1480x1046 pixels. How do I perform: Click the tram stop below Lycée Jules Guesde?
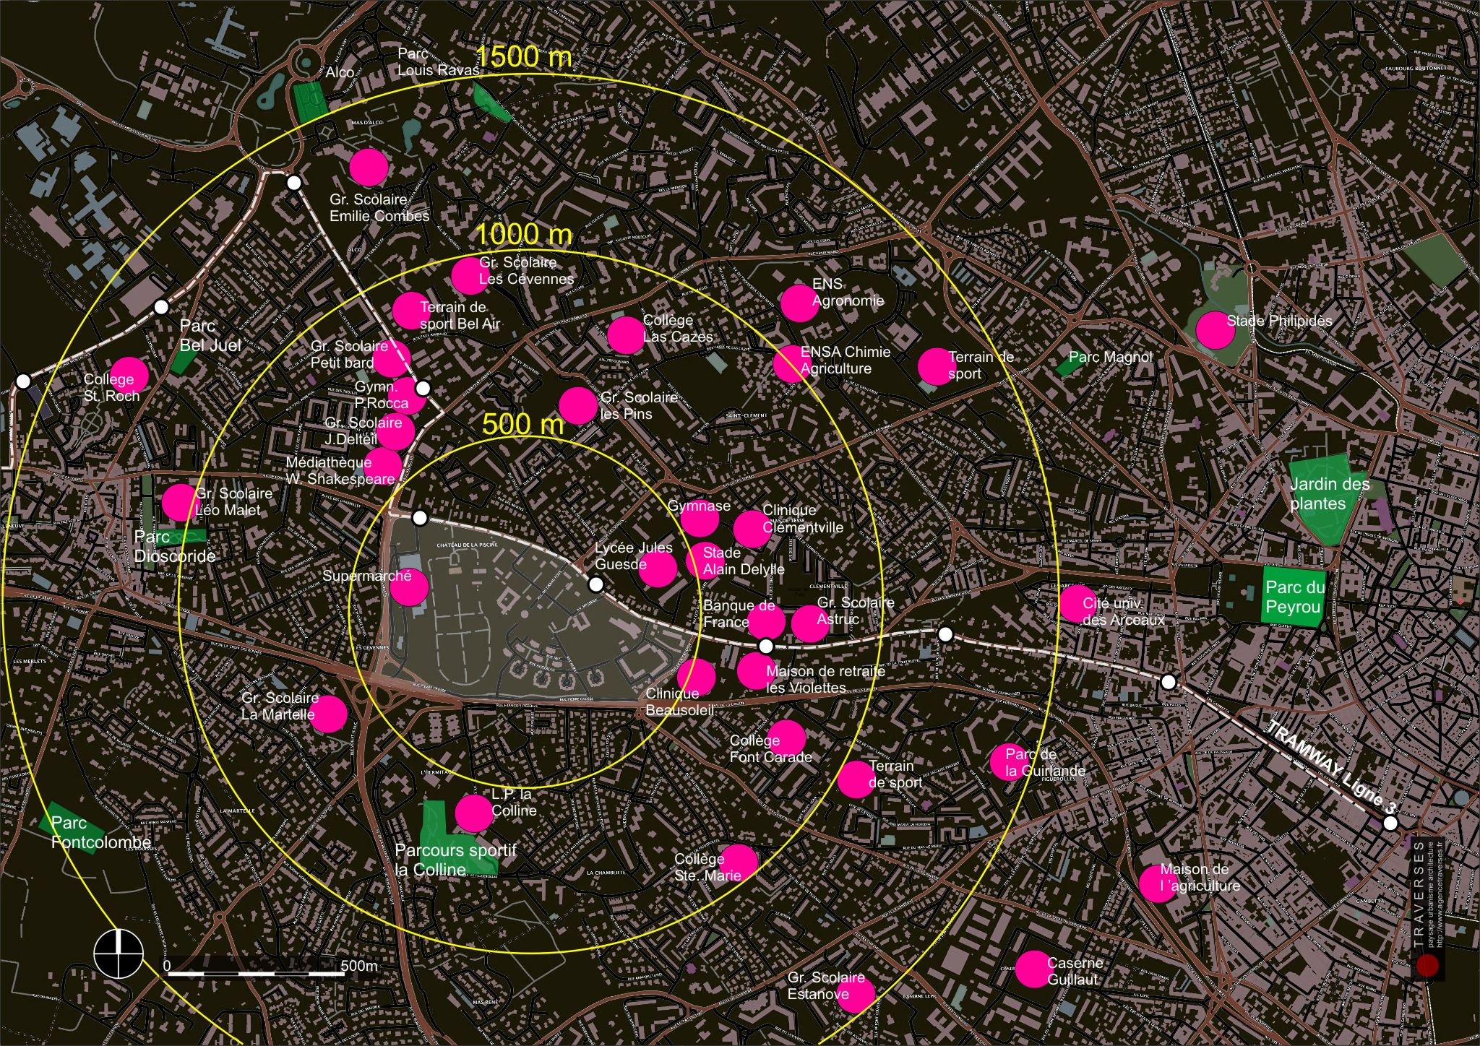tap(596, 584)
